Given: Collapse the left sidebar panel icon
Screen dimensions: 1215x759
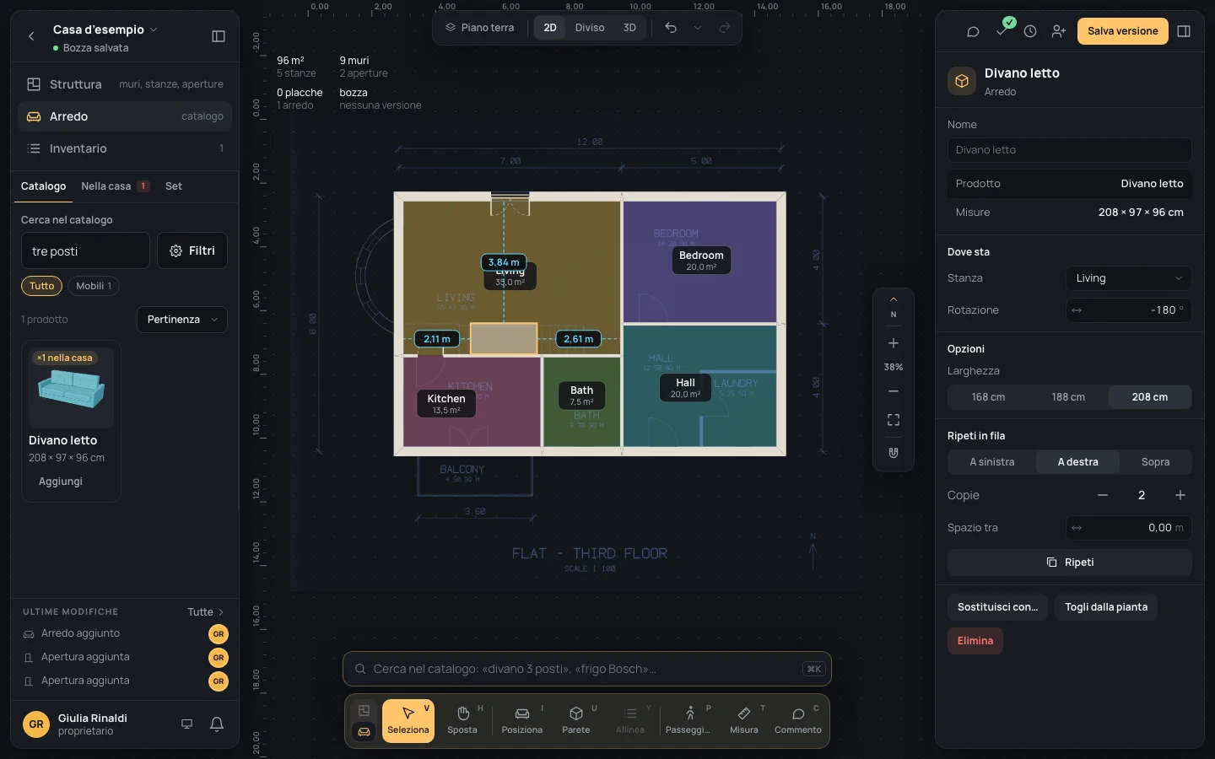Looking at the screenshot, I should [219, 36].
